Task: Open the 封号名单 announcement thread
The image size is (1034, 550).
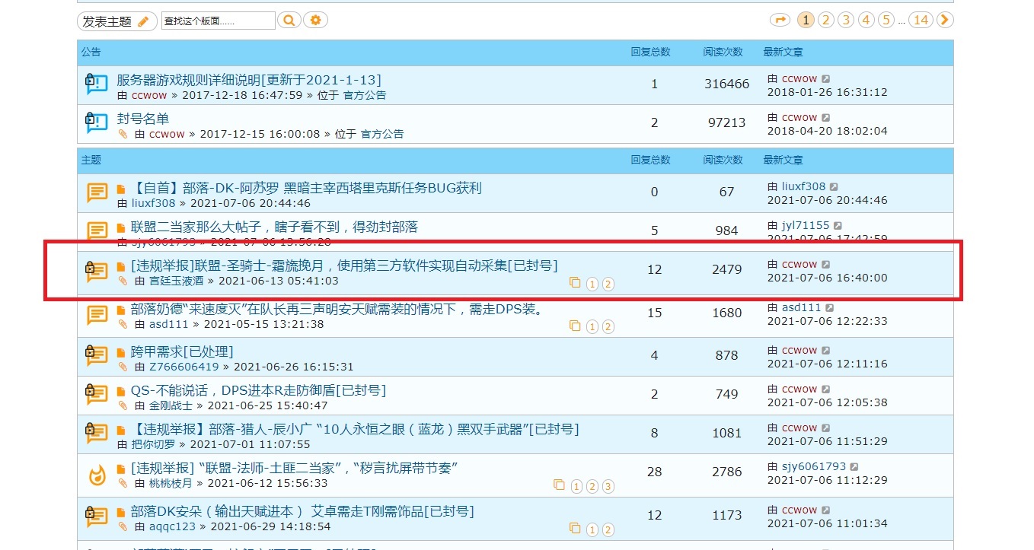Action: [x=142, y=119]
